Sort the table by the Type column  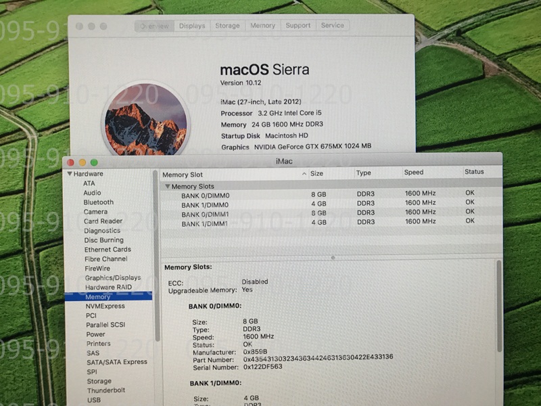tap(364, 173)
